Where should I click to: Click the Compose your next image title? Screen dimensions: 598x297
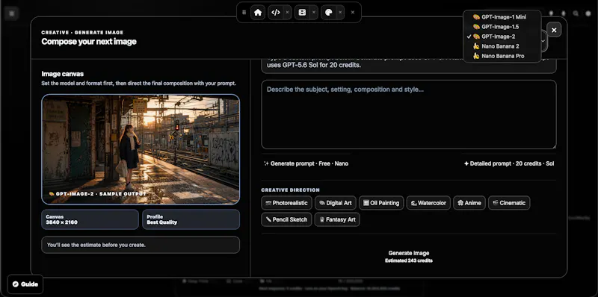point(89,42)
